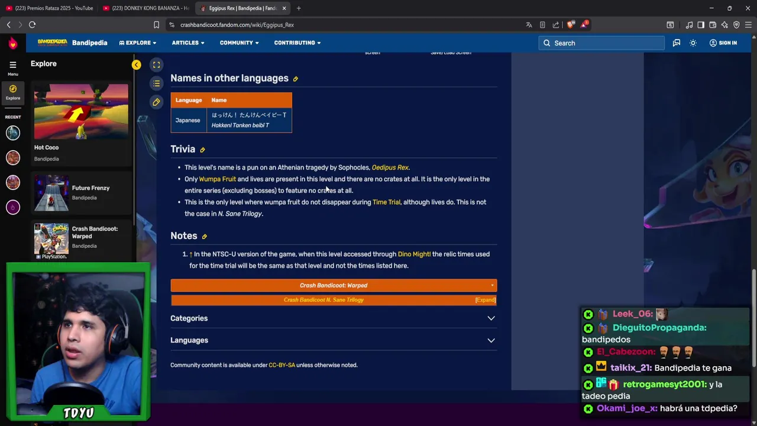Screen dimensions: 757x426
Task: Close the Eggipus Rex tab
Action: pyautogui.click(x=284, y=8)
